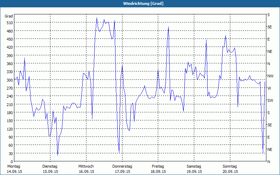Click the y-axis value 0
Image resolution: width=280 pixels, height=175 pixels.
click(12, 162)
